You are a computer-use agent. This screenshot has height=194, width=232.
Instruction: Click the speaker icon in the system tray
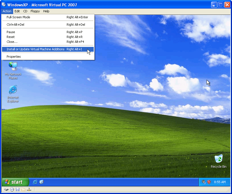point(204,182)
